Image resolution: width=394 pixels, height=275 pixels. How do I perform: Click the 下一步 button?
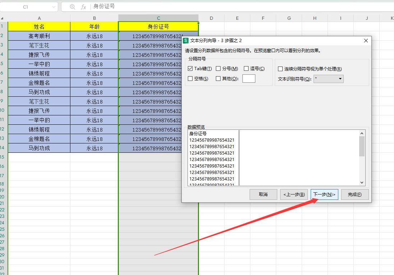tap(324, 194)
